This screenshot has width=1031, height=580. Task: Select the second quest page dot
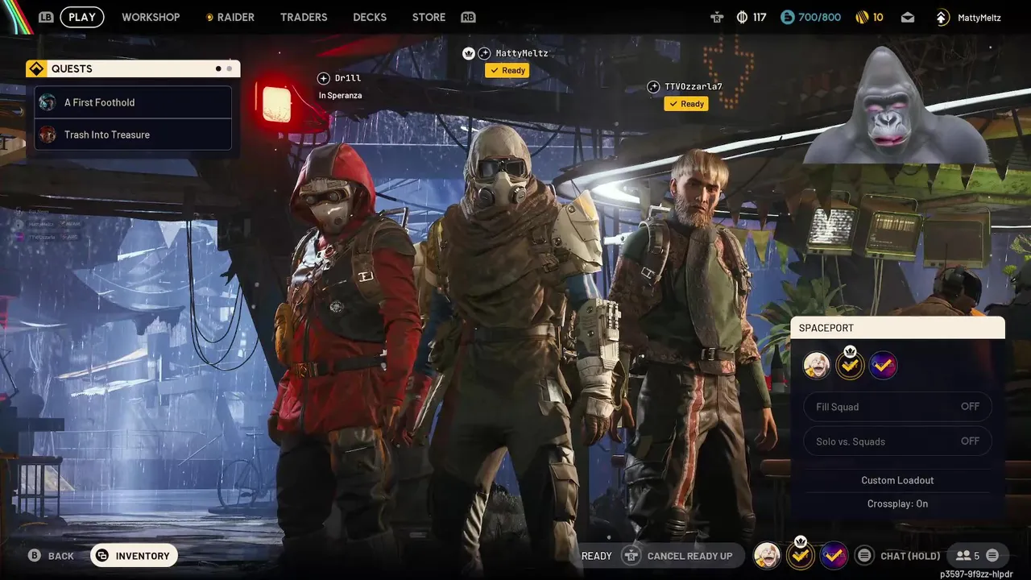click(x=230, y=68)
